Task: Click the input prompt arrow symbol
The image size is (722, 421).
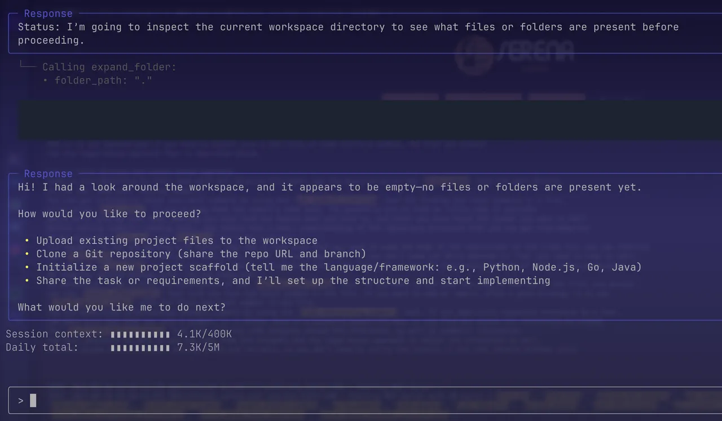Action: point(21,401)
